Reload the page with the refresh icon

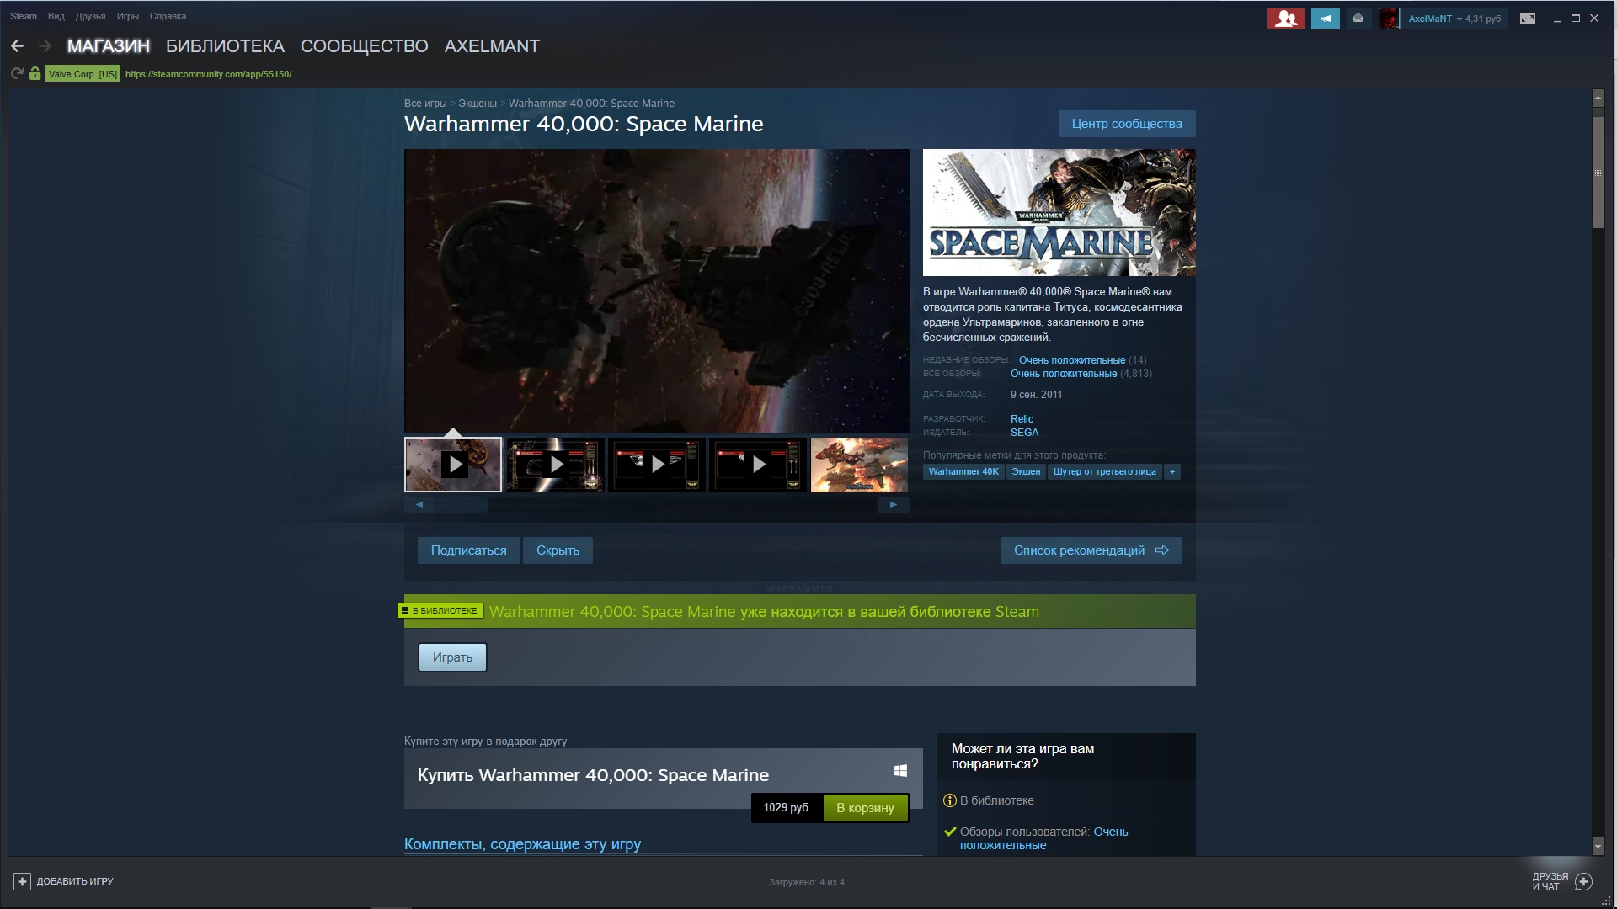click(17, 74)
